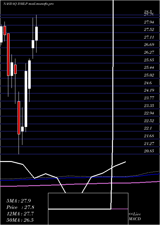Click the 'Price : 27.8' readout
Viewport: 160px width, 225px height.
pyautogui.click(x=20, y=207)
